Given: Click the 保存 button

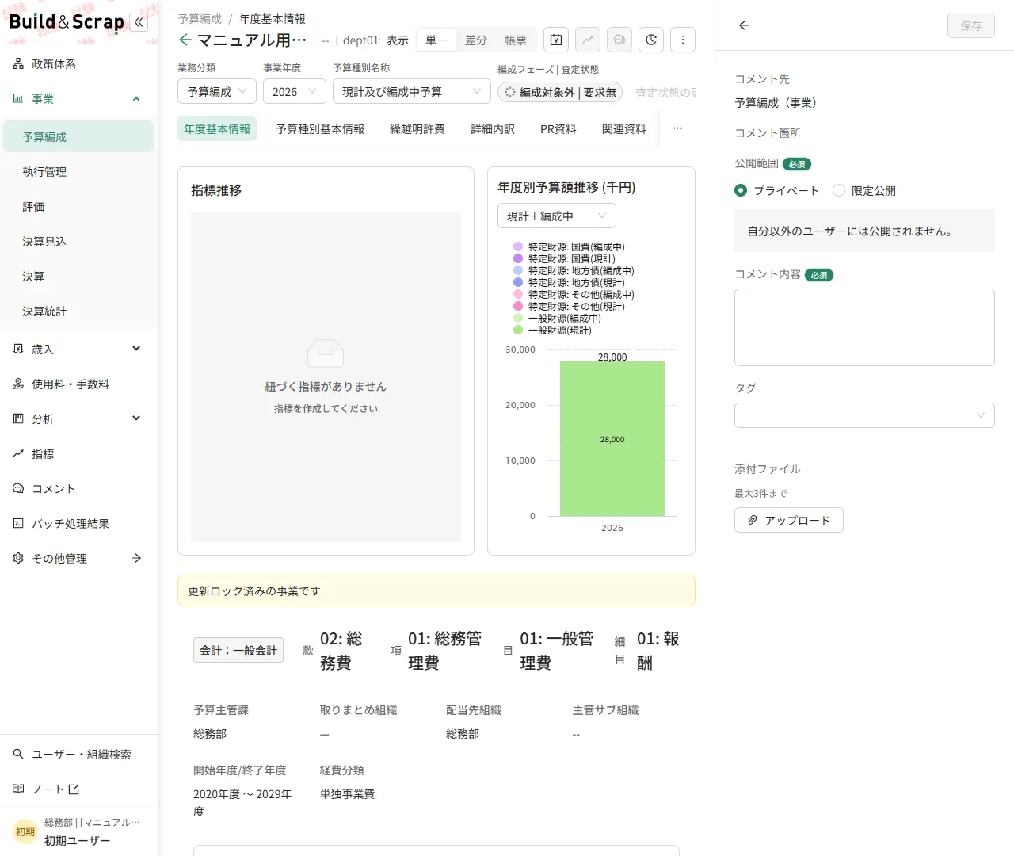Looking at the screenshot, I should pyautogui.click(x=971, y=25).
